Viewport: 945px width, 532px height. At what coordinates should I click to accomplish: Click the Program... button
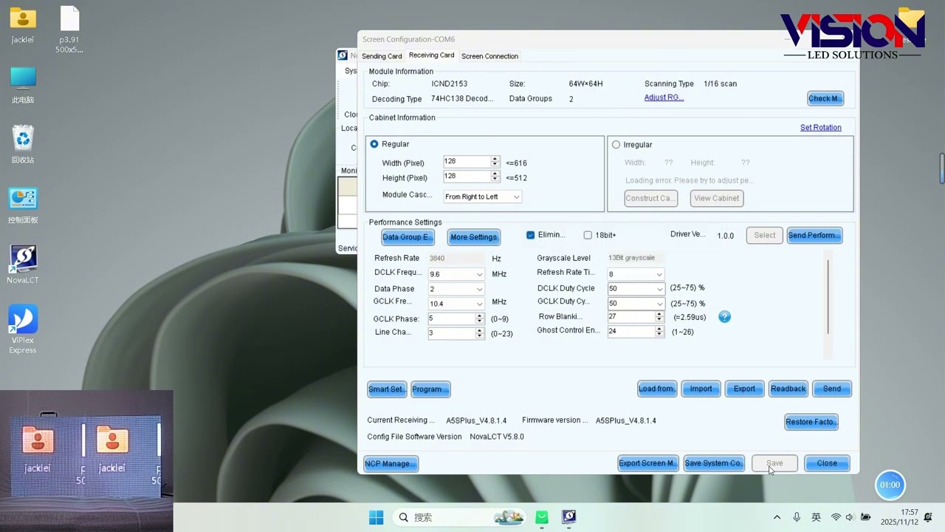[x=430, y=389]
